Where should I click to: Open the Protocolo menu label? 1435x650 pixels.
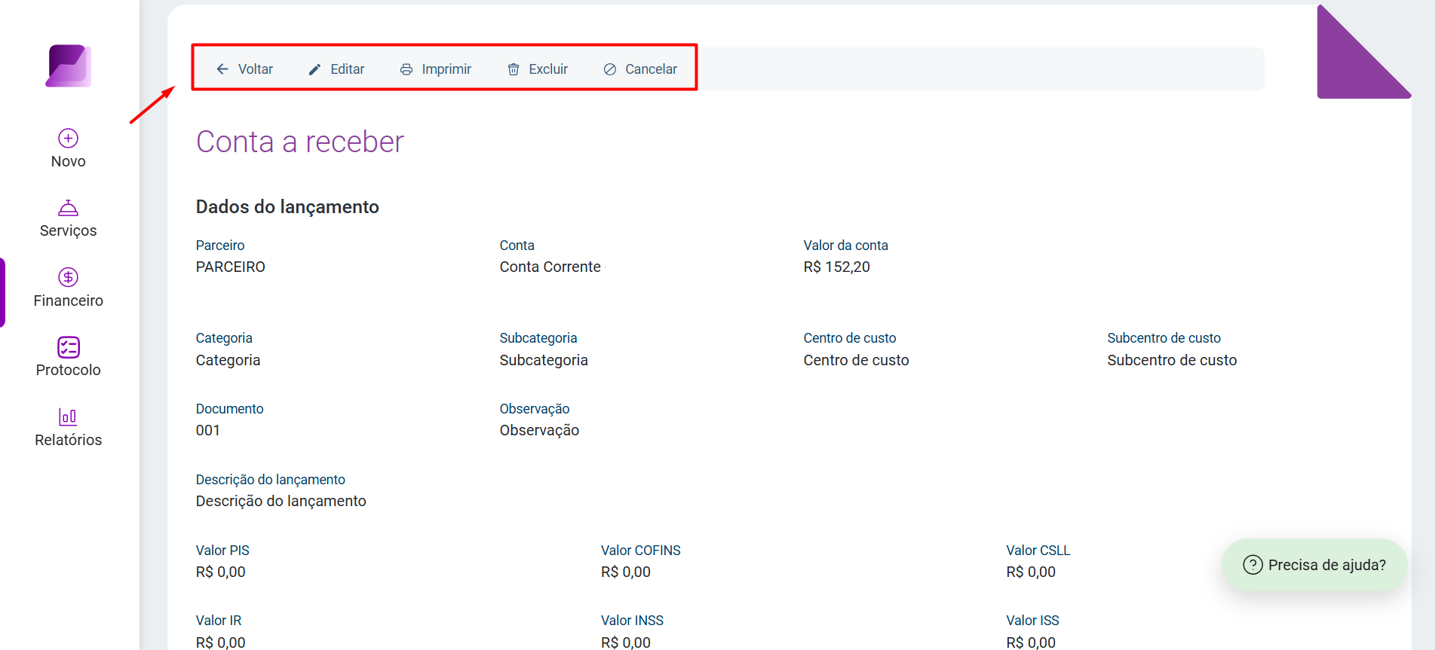[x=69, y=370]
